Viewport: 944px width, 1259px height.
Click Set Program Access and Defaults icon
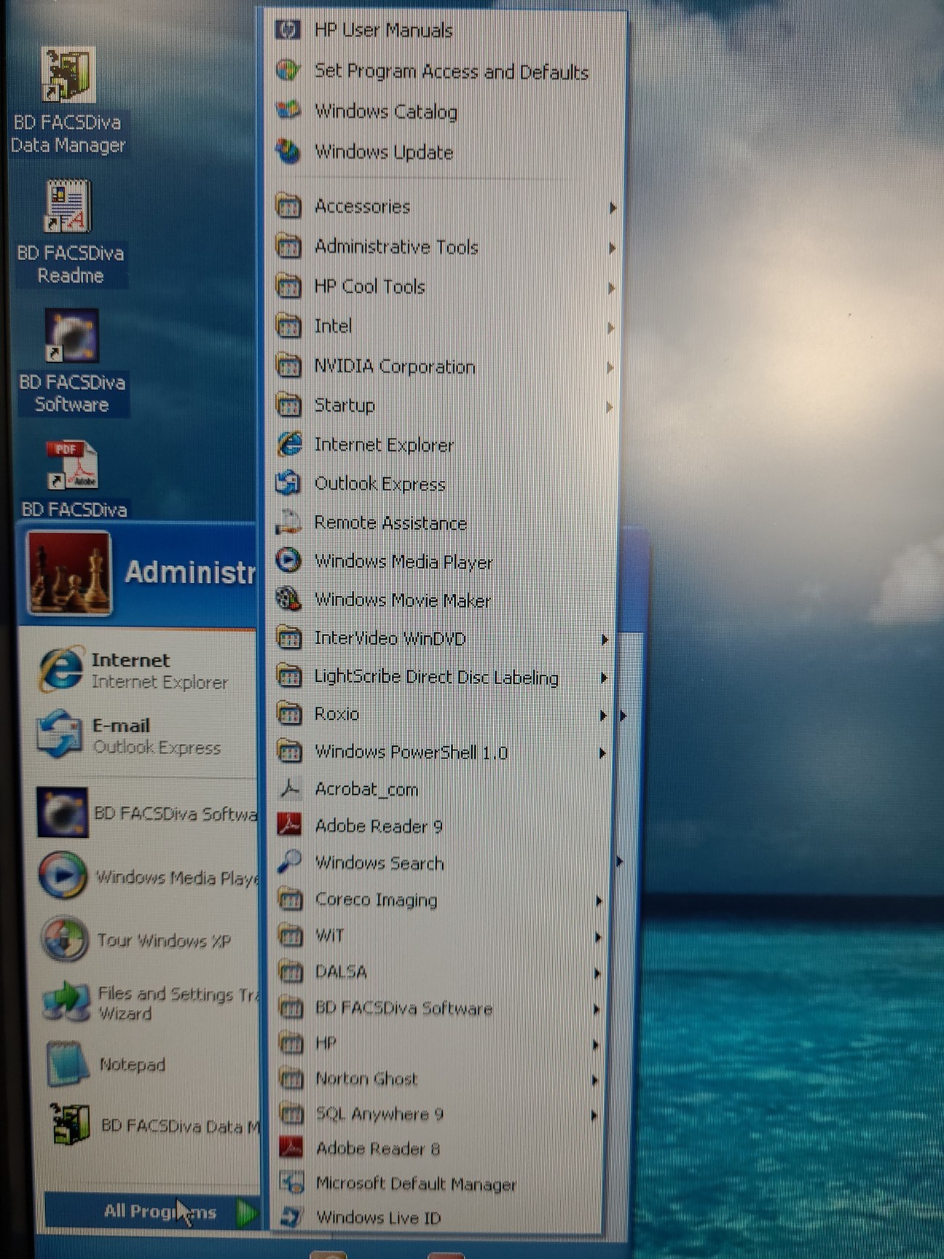[288, 71]
